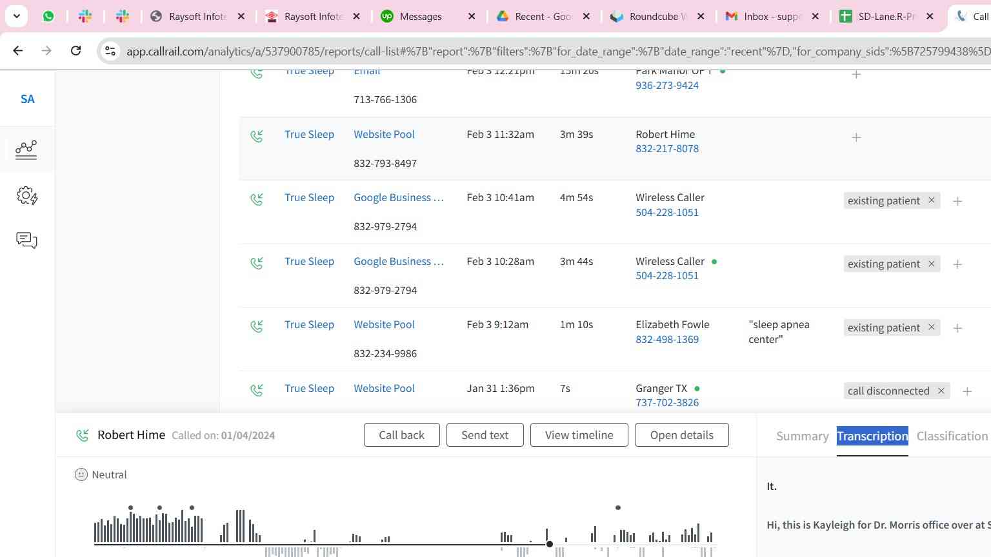Add a tag to the Park Manor call
The width and height of the screenshot is (991, 557).
coord(856,75)
